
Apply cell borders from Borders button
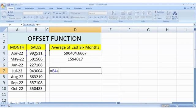pyautogui.click(x=37, y=17)
